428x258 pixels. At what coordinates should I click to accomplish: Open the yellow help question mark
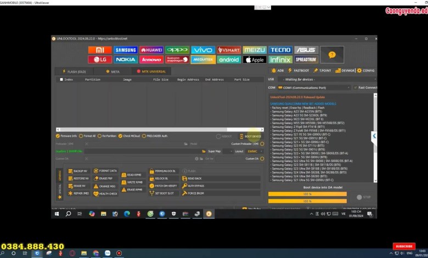coord(332,54)
